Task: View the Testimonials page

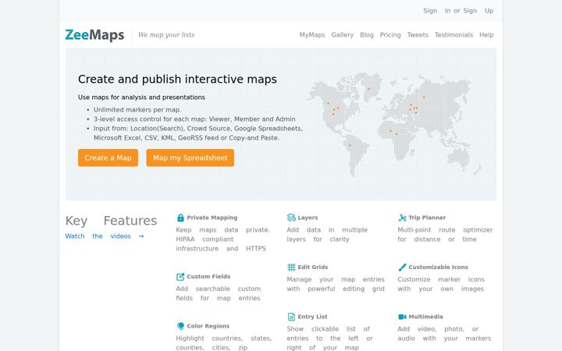Action: [x=454, y=35]
